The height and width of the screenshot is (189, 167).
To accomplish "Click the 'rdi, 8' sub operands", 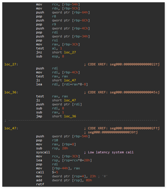I will click(58, 108).
